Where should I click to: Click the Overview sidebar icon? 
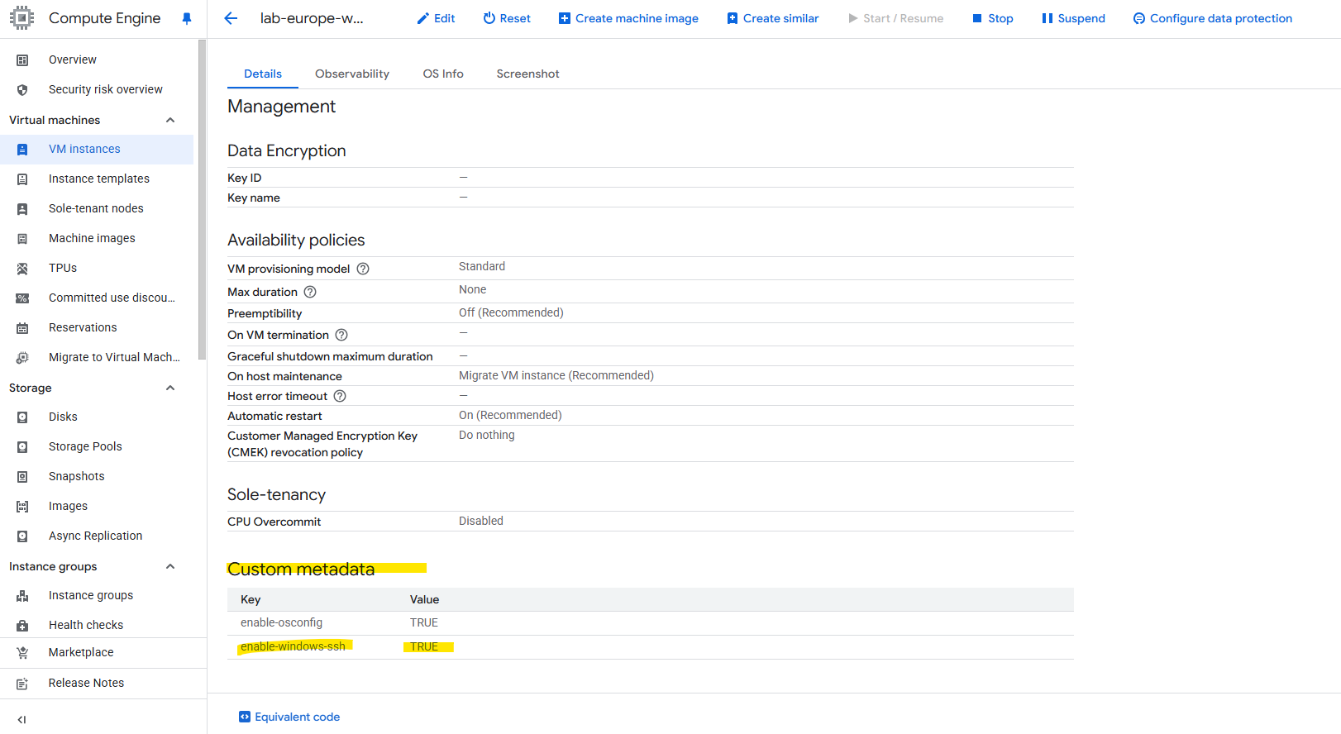pos(22,60)
